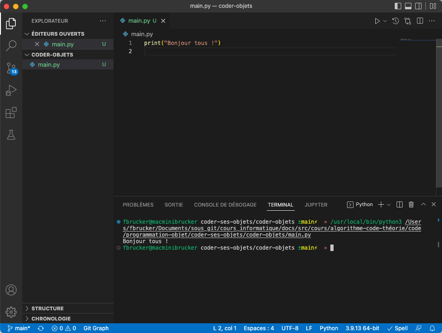Open the Run and Debug view
This screenshot has height=333, width=442.
11,90
